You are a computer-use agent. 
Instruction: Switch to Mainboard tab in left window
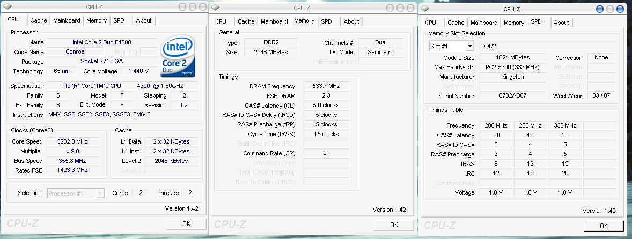[x=67, y=20]
